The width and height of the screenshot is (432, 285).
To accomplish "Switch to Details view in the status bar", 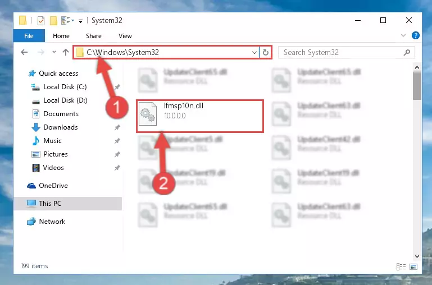I will (401, 266).
